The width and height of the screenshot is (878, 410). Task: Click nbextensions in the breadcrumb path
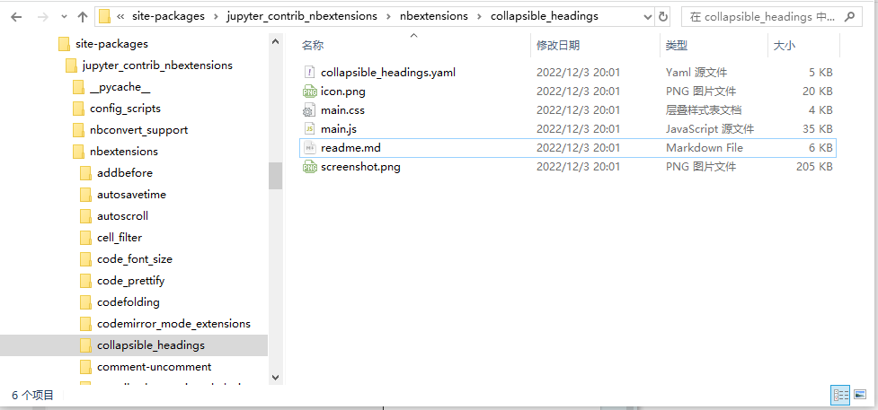click(x=435, y=16)
